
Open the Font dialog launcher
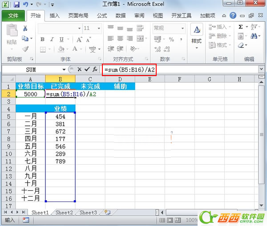click(x=99, y=59)
